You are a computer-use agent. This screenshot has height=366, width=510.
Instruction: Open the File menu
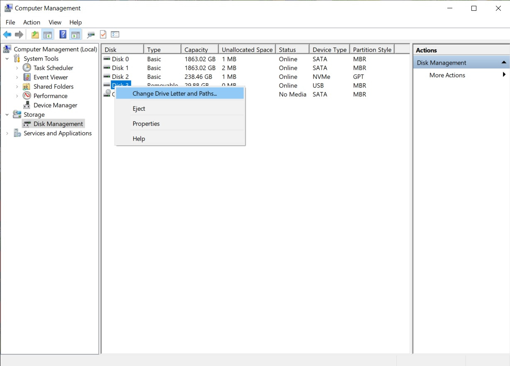(10, 22)
